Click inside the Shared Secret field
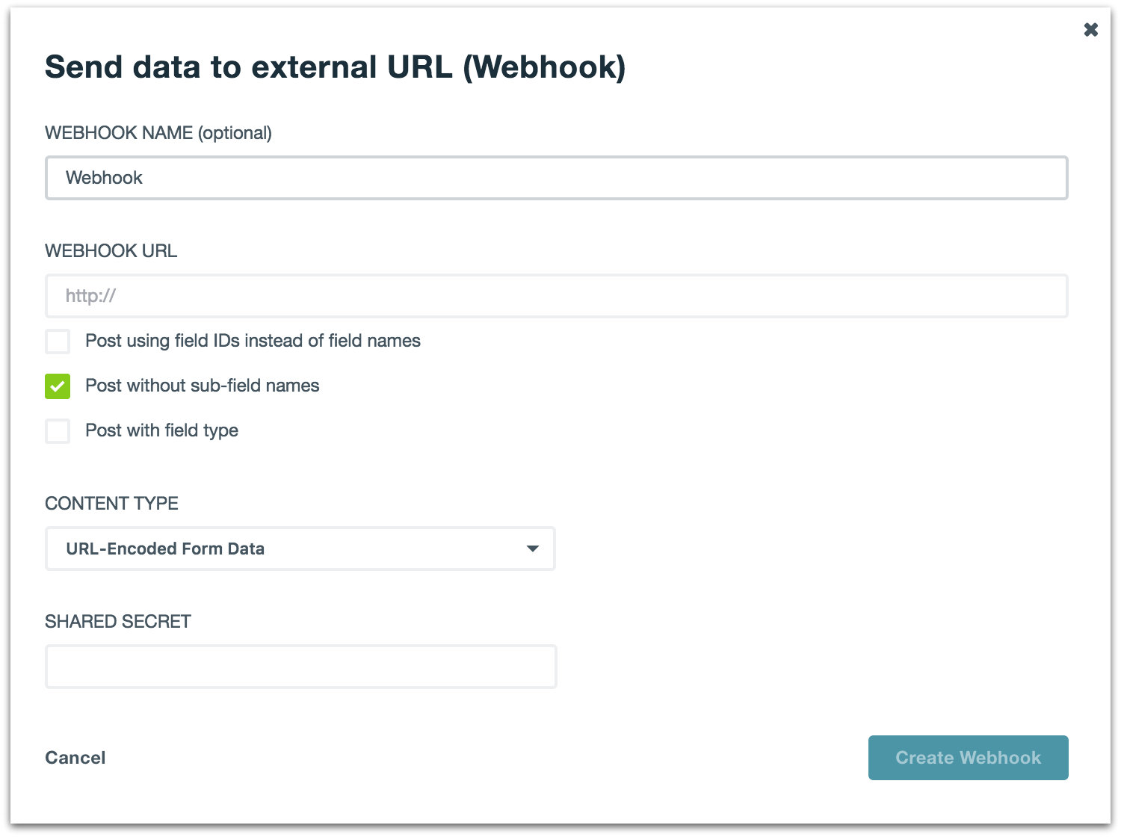Screen dimensions: 1121x837 coord(300,667)
